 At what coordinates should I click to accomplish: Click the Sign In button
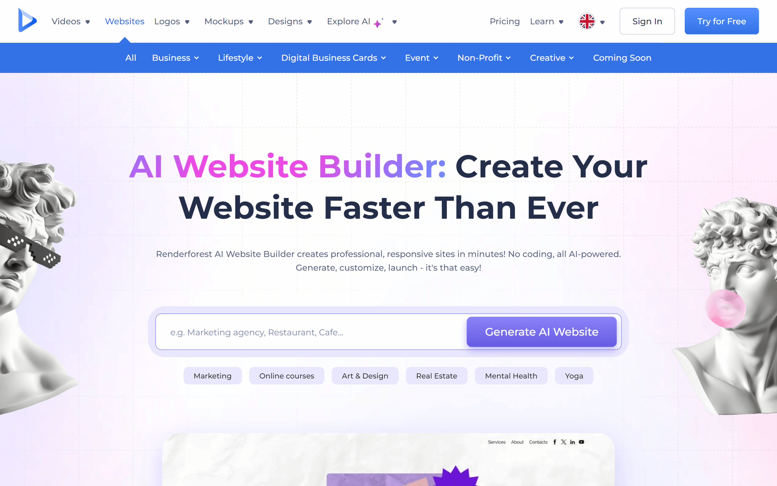pyautogui.click(x=647, y=21)
